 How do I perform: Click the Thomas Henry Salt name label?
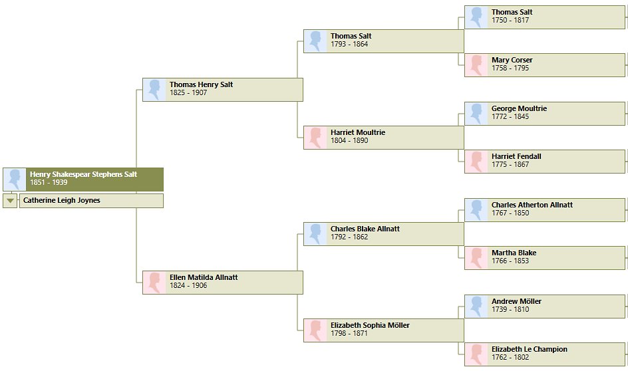click(201, 84)
